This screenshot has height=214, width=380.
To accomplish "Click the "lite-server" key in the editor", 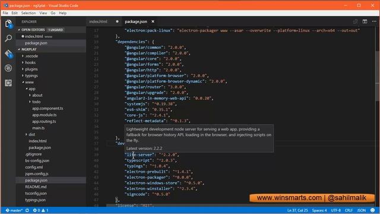I will [x=140, y=155].
